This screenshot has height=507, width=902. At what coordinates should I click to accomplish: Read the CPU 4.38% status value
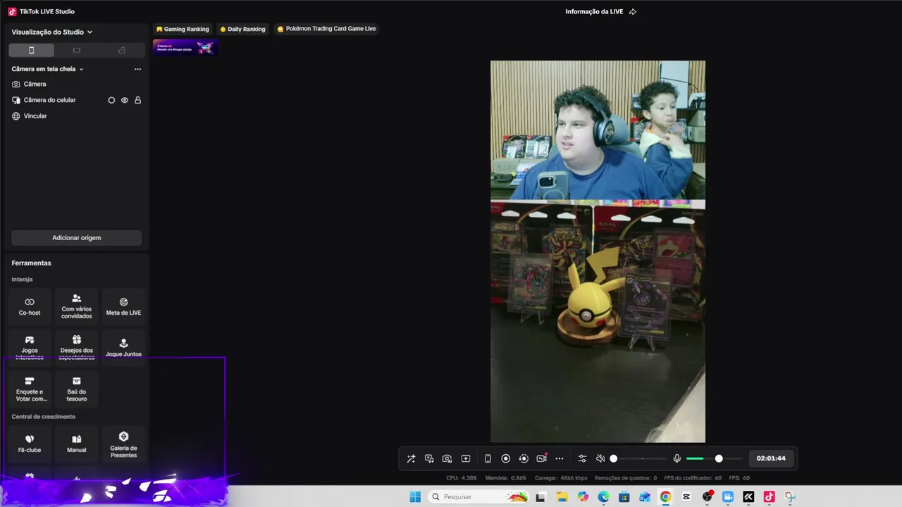462,478
